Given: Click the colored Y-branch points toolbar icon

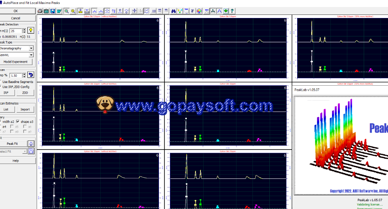Looking at the screenshot, I should tap(180, 11).
